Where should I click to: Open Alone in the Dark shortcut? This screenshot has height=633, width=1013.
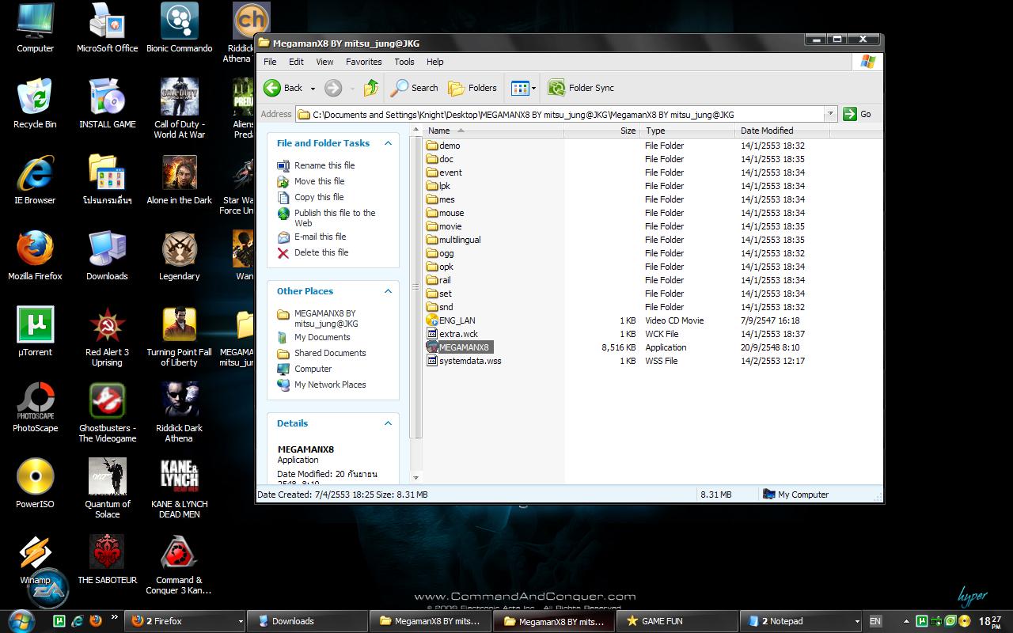179,180
